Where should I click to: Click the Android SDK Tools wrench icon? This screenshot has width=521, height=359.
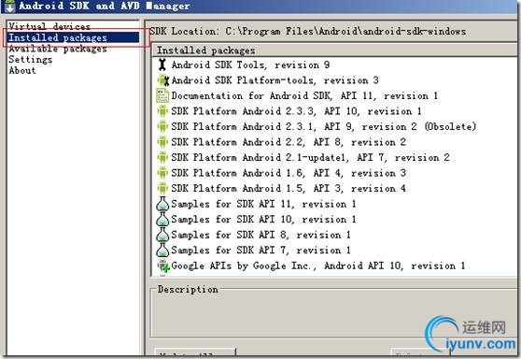tap(162, 65)
